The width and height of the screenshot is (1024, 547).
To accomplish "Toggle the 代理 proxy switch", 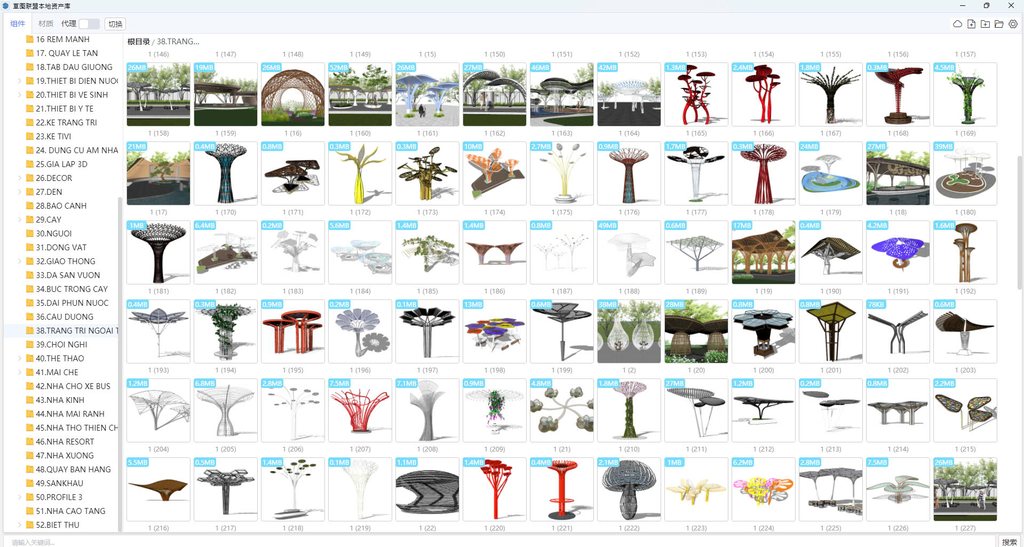I will [89, 24].
